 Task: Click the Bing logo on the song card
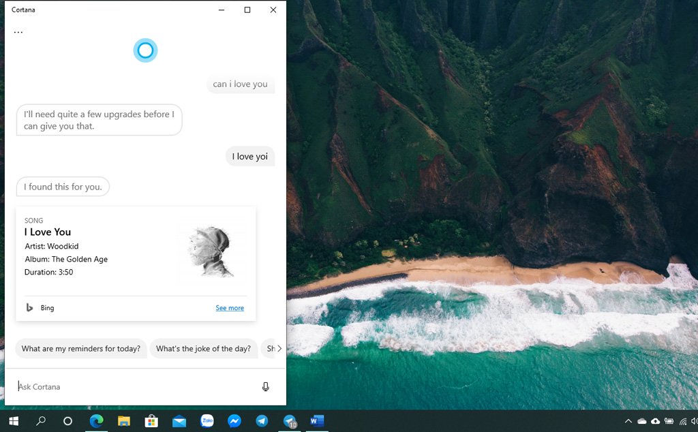coord(29,308)
